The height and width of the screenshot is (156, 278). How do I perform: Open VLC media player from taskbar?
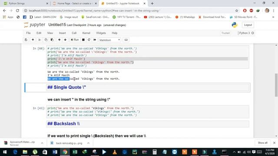point(115,152)
